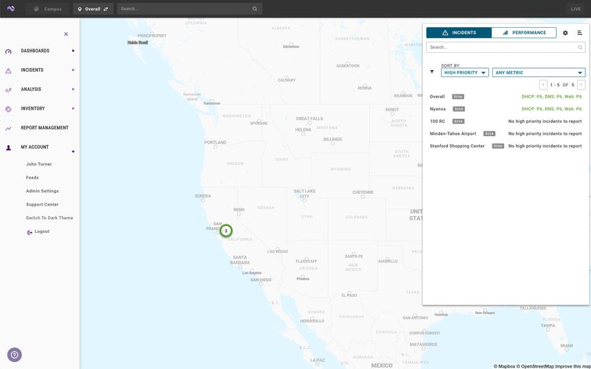Image resolution: width=591 pixels, height=369 pixels.
Task: Open the Any Metric dropdown
Action: (539, 73)
